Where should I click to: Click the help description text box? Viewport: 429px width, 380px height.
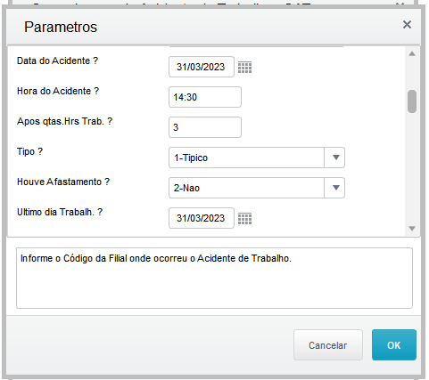coord(214,279)
